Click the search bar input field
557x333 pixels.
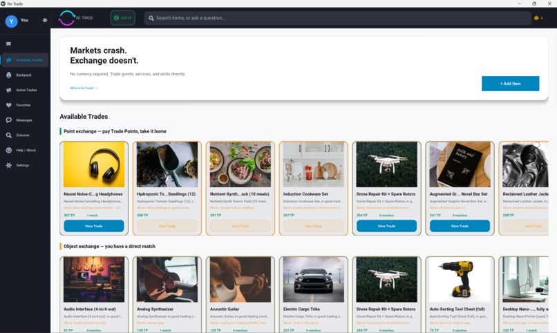tap(337, 18)
